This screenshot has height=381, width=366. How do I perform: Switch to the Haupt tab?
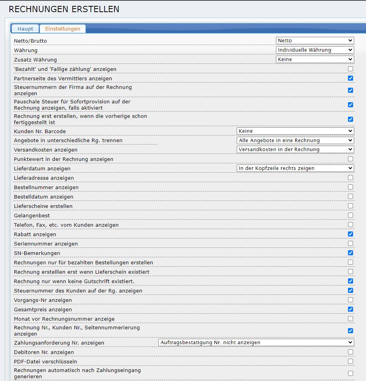pyautogui.click(x=25, y=29)
